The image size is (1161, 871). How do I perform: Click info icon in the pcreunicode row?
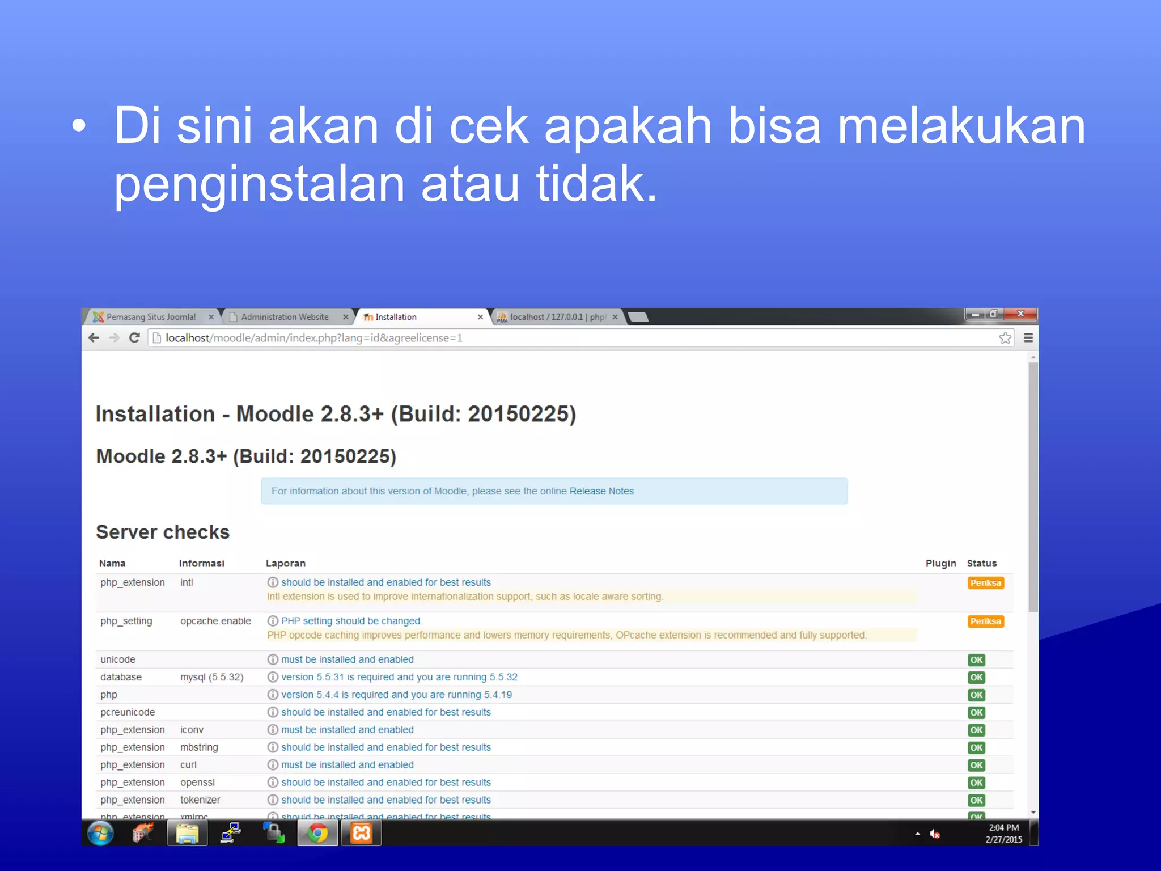pos(273,712)
